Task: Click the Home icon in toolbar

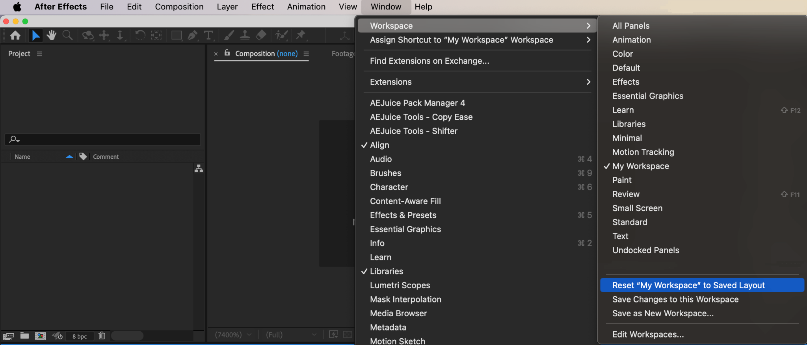Action: click(15, 35)
